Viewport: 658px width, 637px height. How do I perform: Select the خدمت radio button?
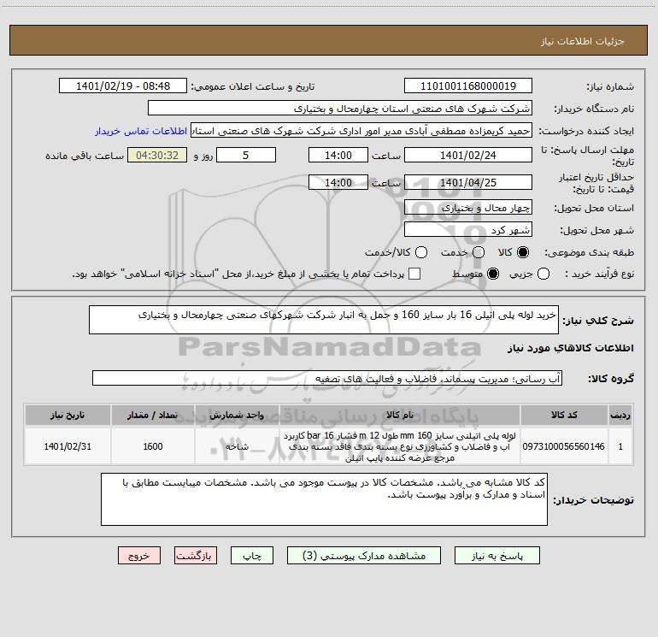(x=479, y=252)
